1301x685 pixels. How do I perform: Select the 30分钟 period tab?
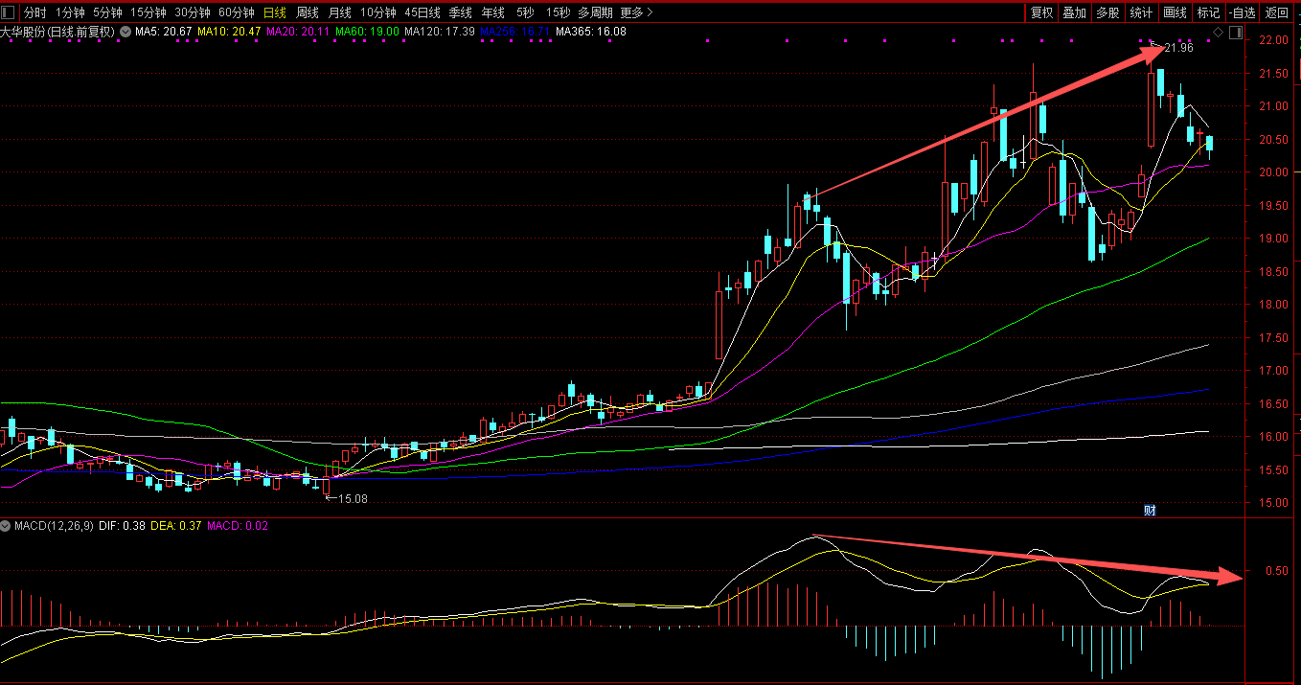[x=192, y=12]
